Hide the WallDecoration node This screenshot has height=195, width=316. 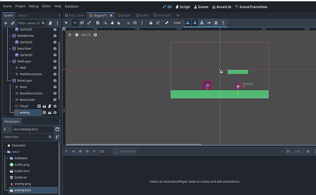[x=55, y=74]
